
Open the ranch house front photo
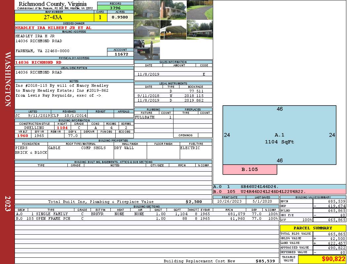(x=200, y=30)
